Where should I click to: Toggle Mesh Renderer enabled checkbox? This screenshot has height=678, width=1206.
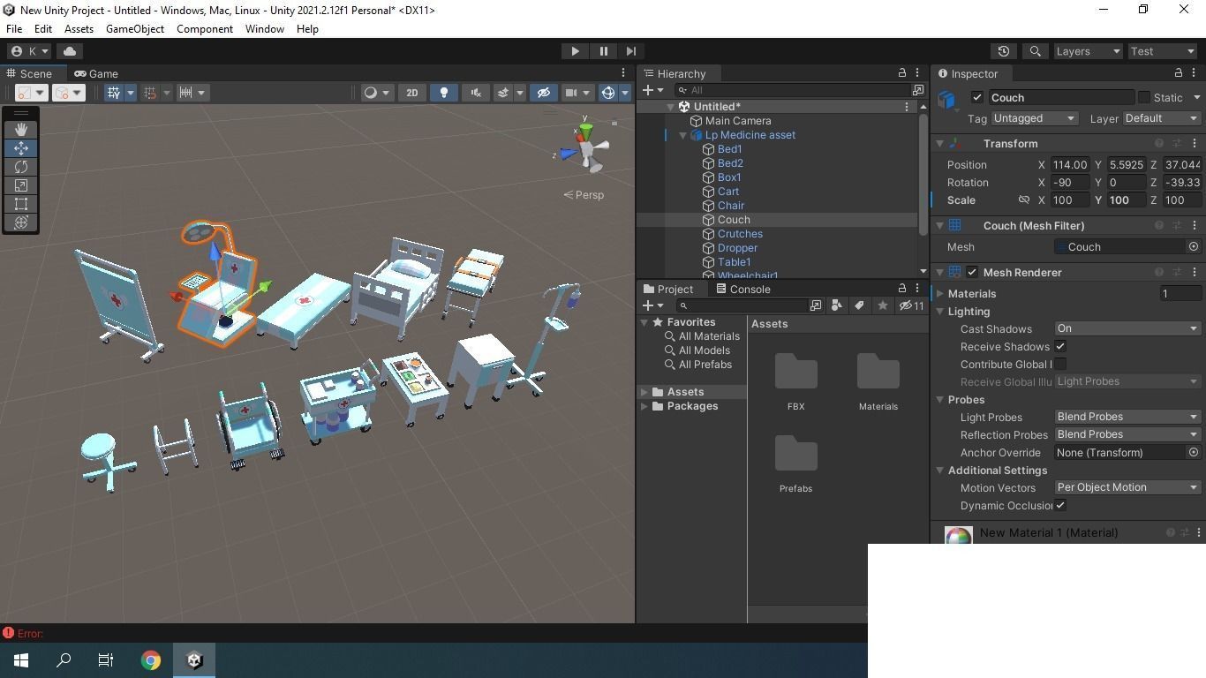pyautogui.click(x=972, y=273)
